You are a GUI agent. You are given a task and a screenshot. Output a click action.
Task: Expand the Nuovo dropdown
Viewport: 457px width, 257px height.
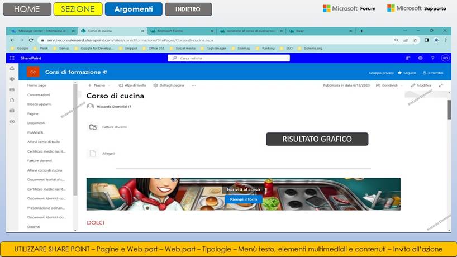click(x=97, y=85)
